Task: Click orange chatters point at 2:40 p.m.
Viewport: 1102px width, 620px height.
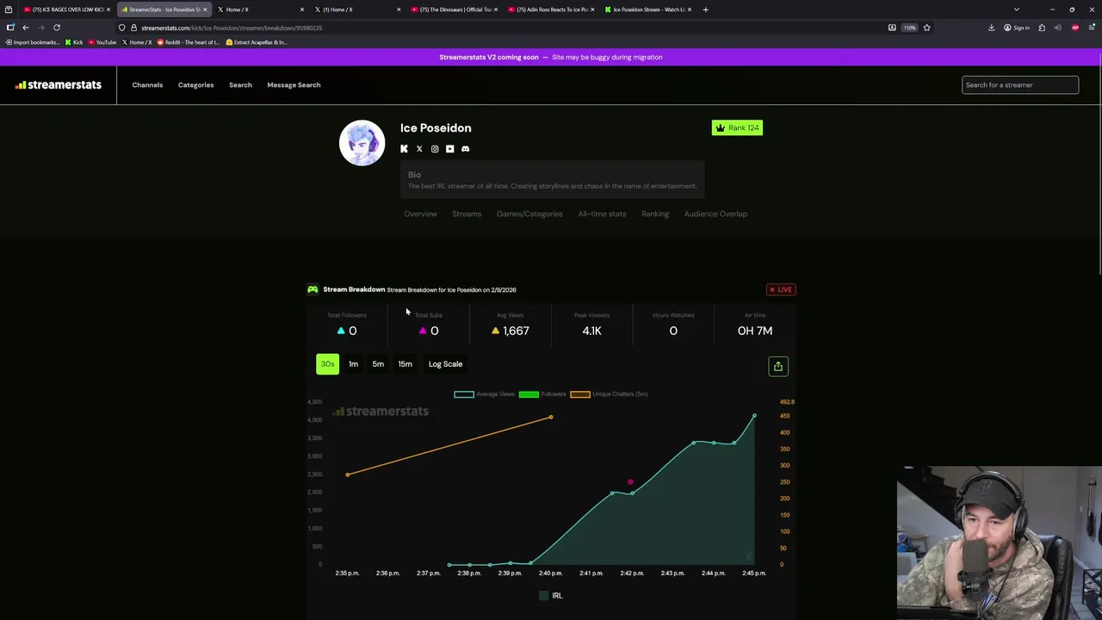Action: tap(551, 418)
